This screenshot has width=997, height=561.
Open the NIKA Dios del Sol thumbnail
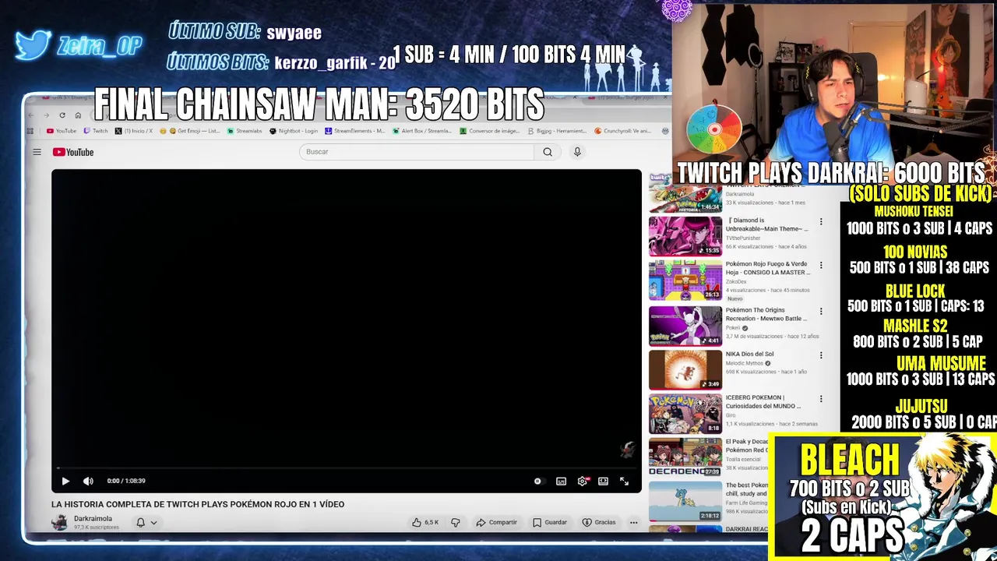685,370
